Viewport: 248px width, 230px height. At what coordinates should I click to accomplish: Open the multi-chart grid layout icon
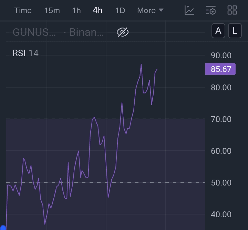(x=232, y=10)
